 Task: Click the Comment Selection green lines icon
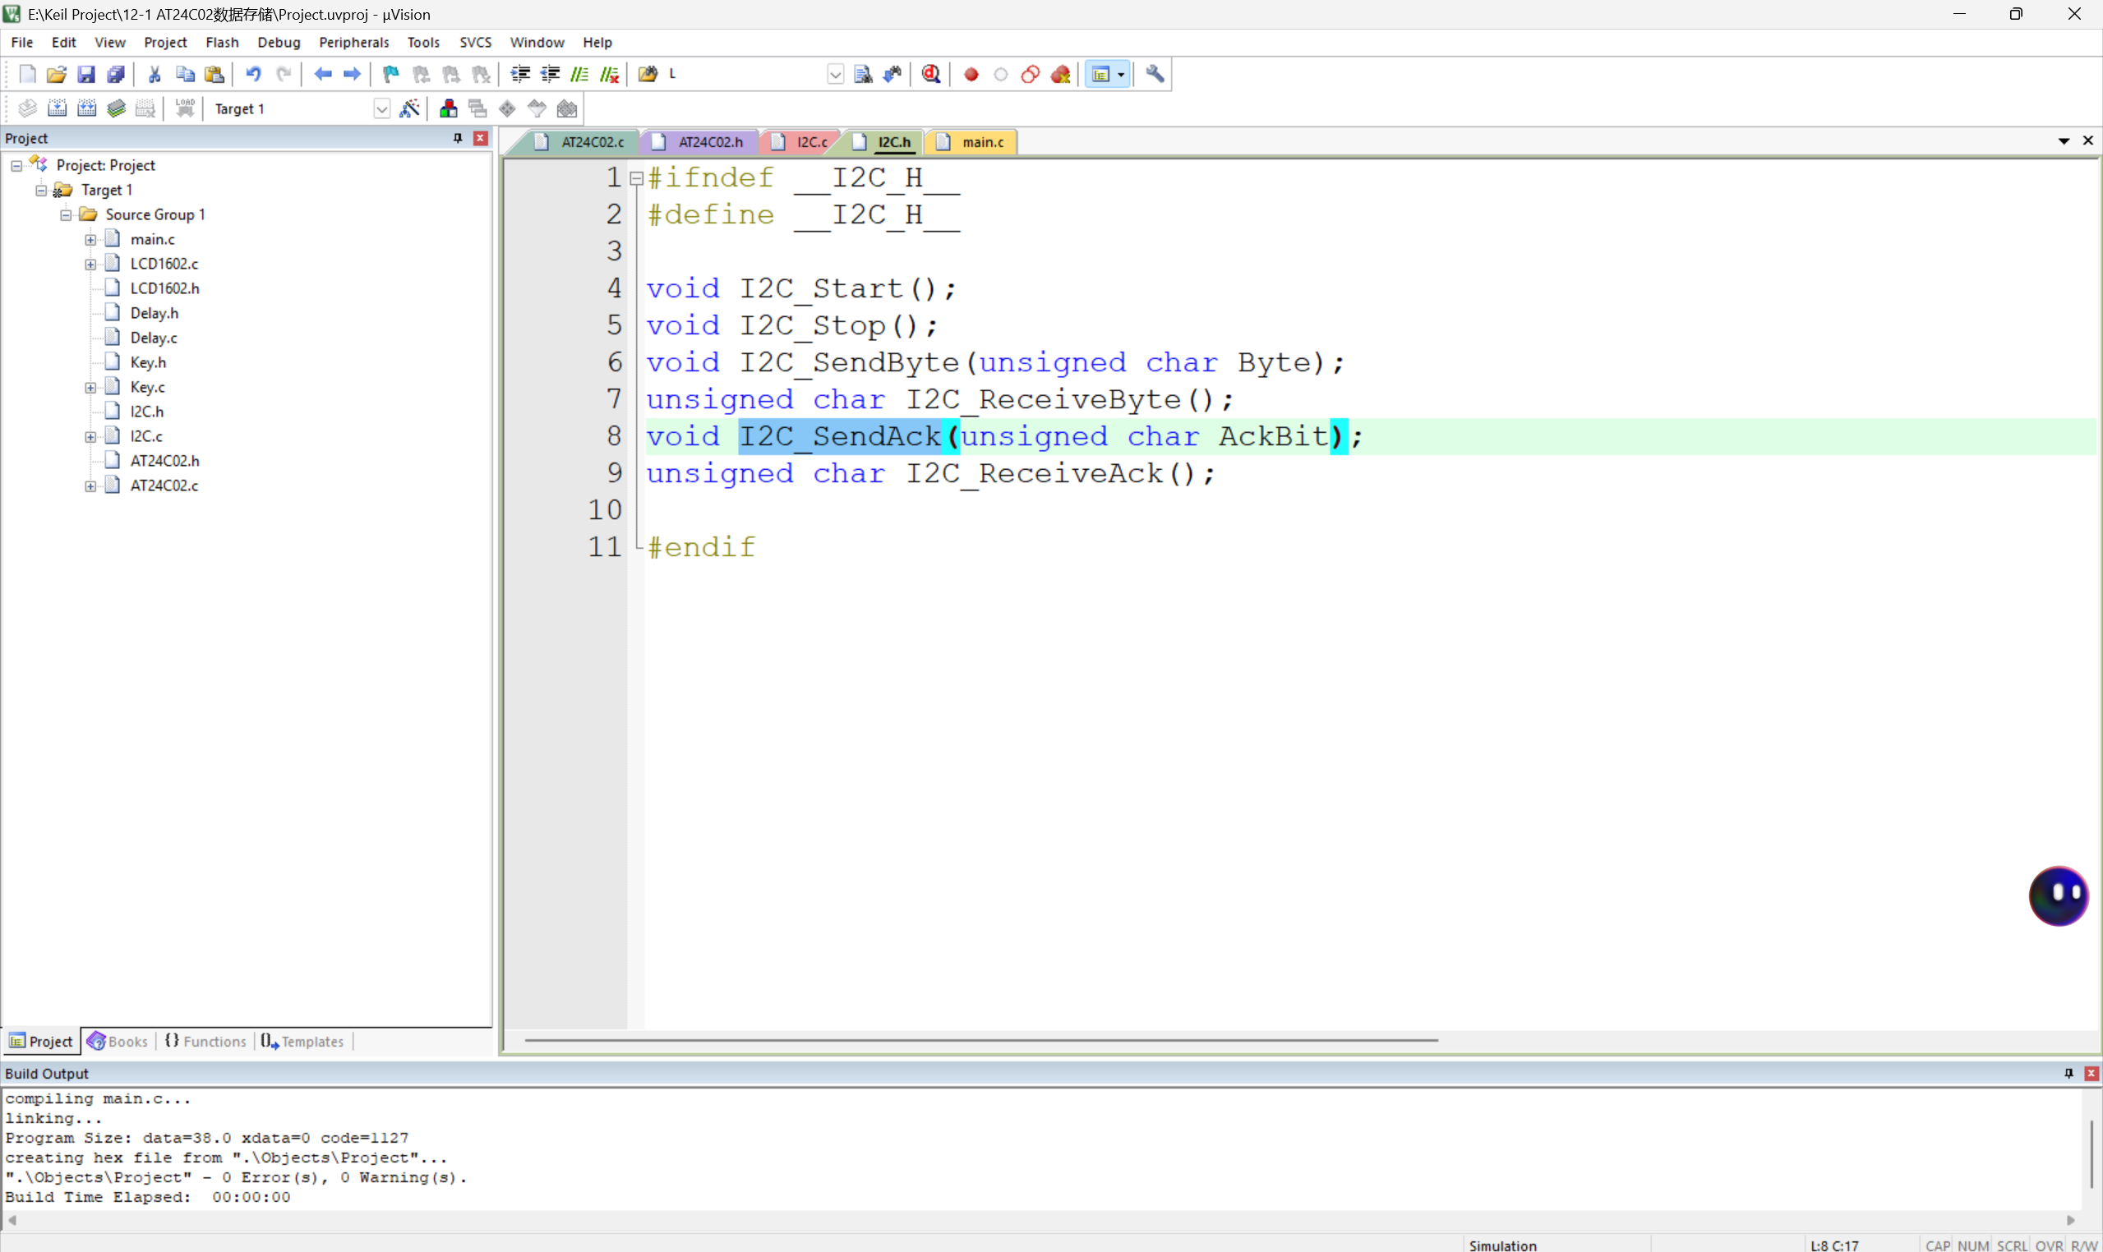(579, 74)
